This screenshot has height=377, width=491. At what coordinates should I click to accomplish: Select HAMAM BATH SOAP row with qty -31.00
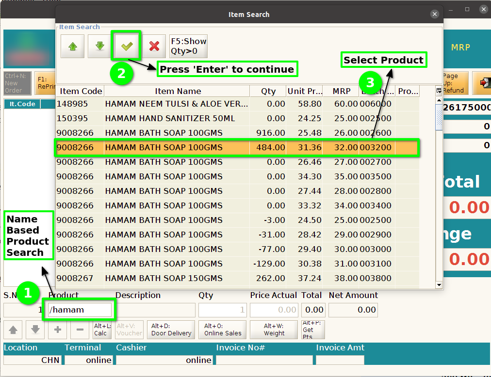tap(237, 235)
